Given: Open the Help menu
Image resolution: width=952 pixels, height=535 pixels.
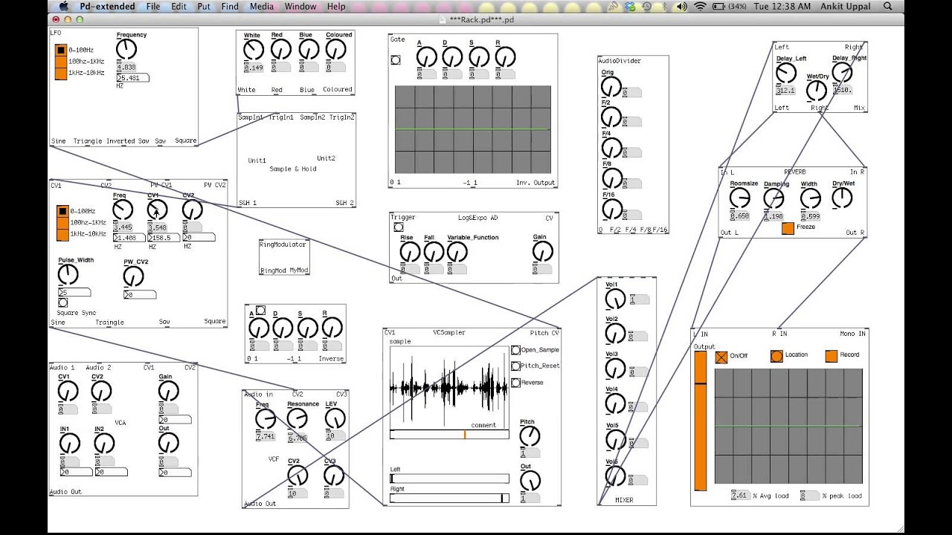Looking at the screenshot, I should coord(336,7).
